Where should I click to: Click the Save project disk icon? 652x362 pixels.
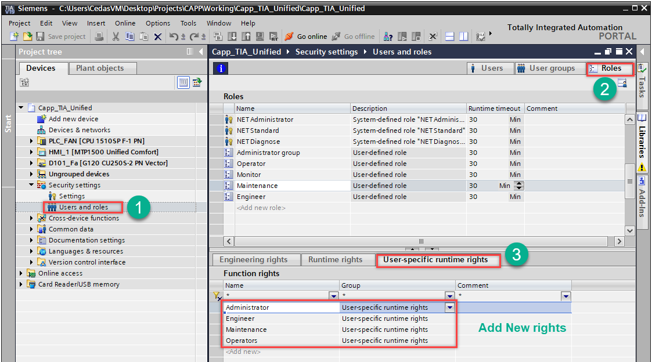[40, 37]
